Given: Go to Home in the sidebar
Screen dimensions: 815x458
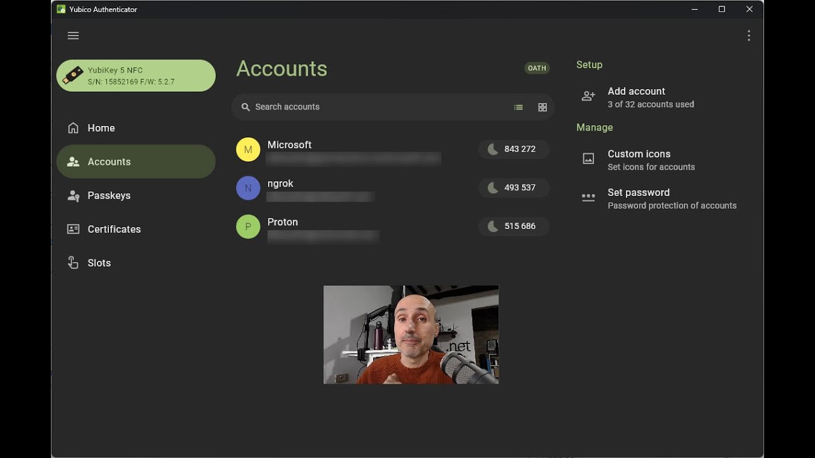Looking at the screenshot, I should tap(136, 128).
